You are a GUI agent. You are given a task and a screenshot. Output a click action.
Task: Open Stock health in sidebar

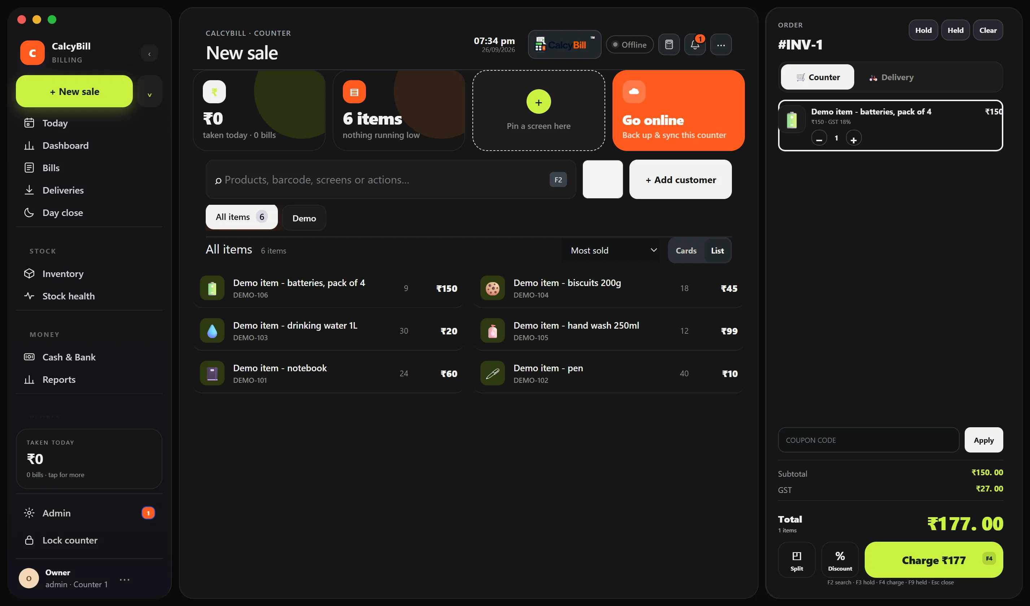(89, 296)
